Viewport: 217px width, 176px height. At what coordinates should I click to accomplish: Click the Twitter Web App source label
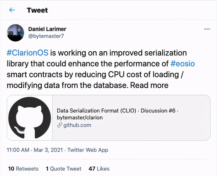[x=87, y=150]
